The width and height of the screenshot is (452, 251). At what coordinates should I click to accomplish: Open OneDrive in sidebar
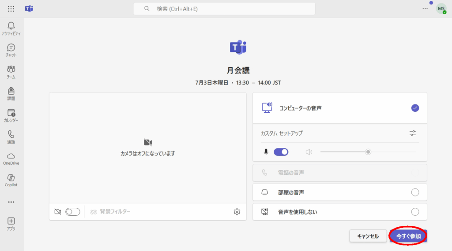[11, 159]
